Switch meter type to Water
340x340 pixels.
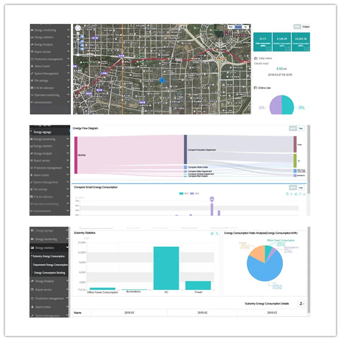pyautogui.click(x=306, y=27)
